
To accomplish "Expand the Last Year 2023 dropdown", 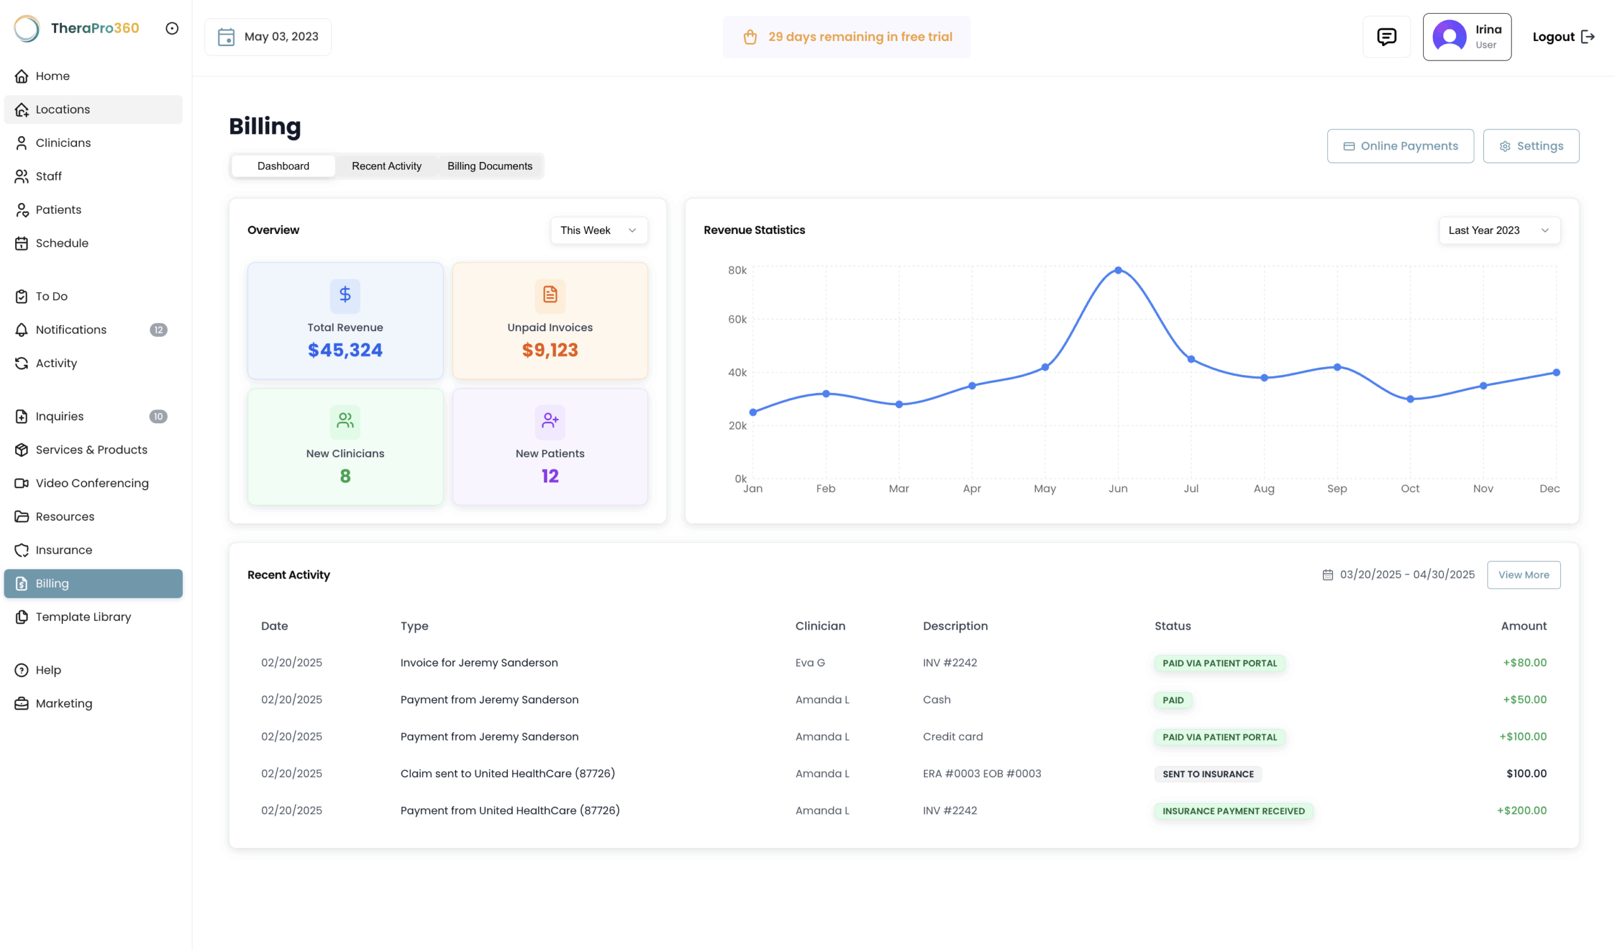I will pos(1499,230).
